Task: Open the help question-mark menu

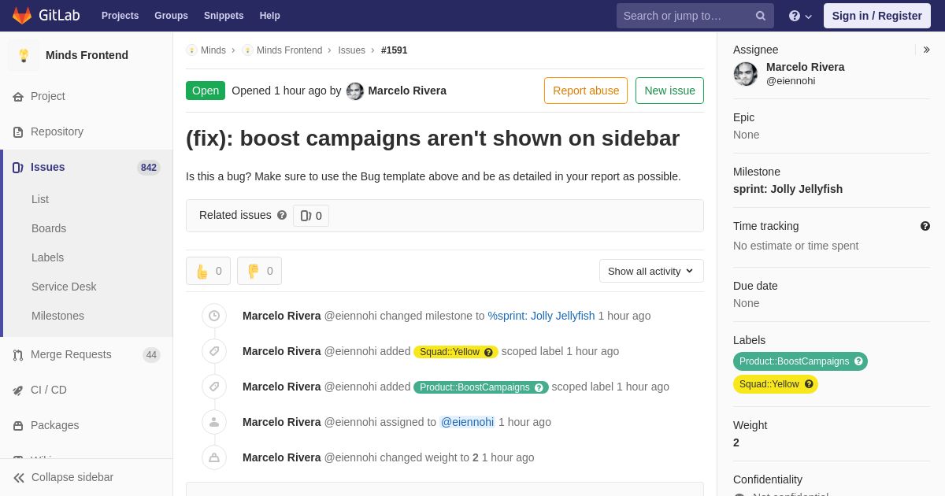Action: [x=800, y=16]
